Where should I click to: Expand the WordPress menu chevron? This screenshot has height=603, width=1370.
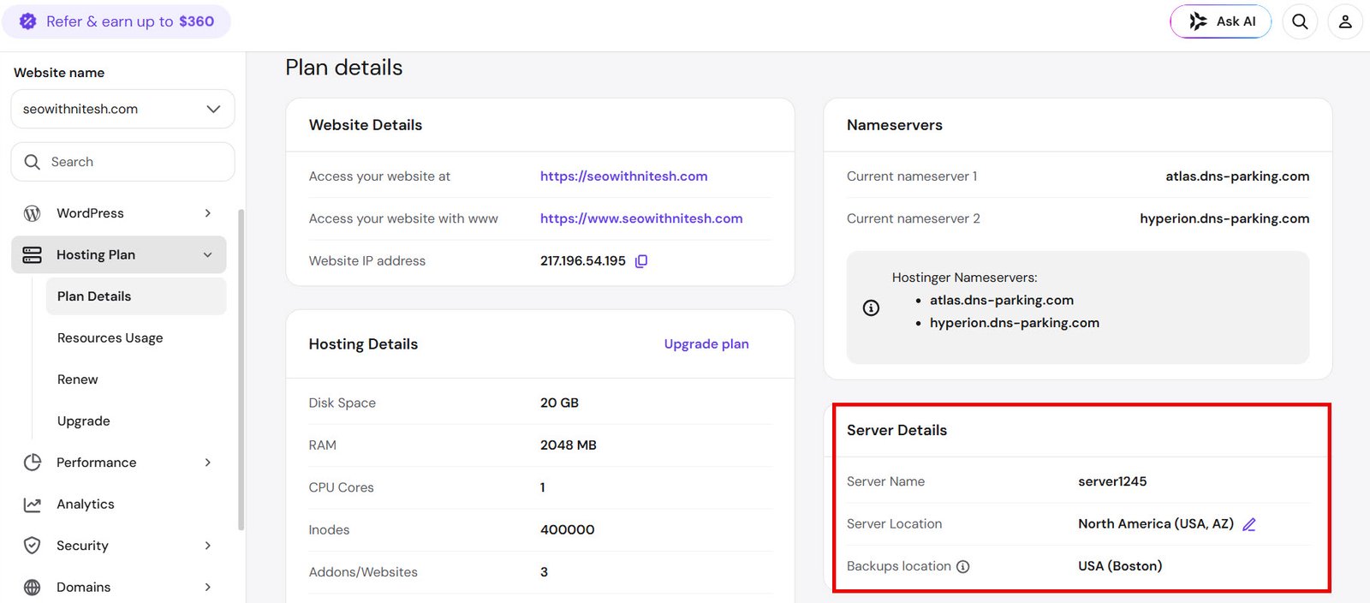coord(208,213)
